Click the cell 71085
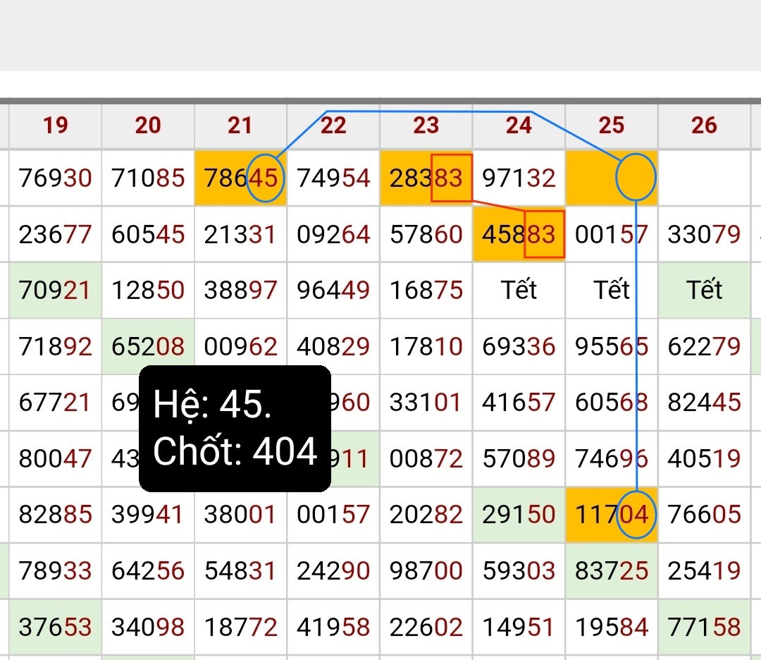Image resolution: width=761 pixels, height=660 pixels. (148, 178)
